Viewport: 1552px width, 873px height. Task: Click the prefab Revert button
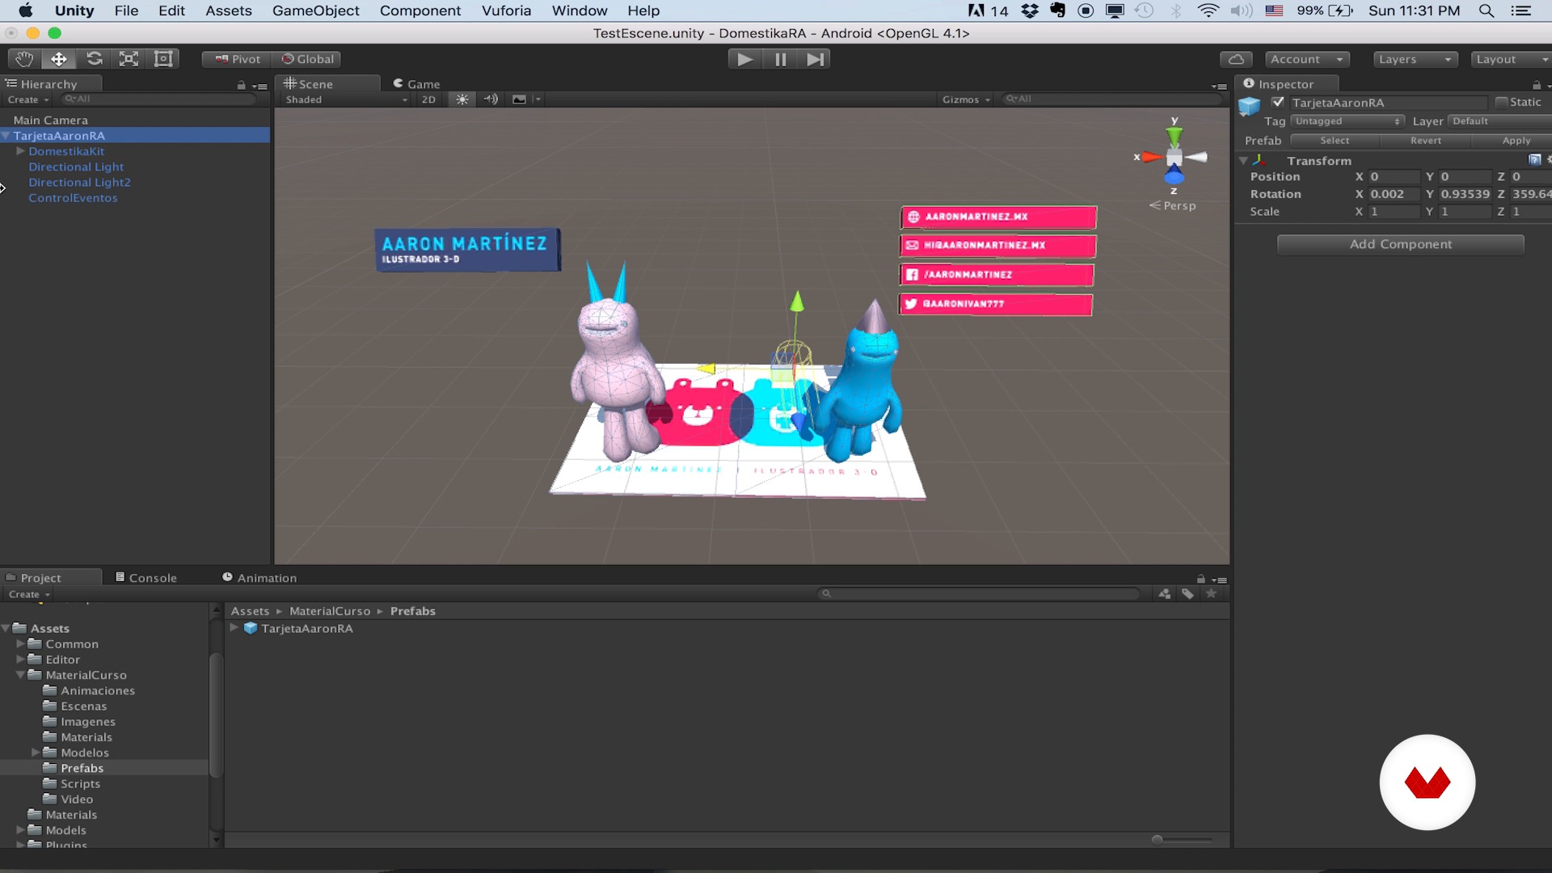(x=1425, y=141)
